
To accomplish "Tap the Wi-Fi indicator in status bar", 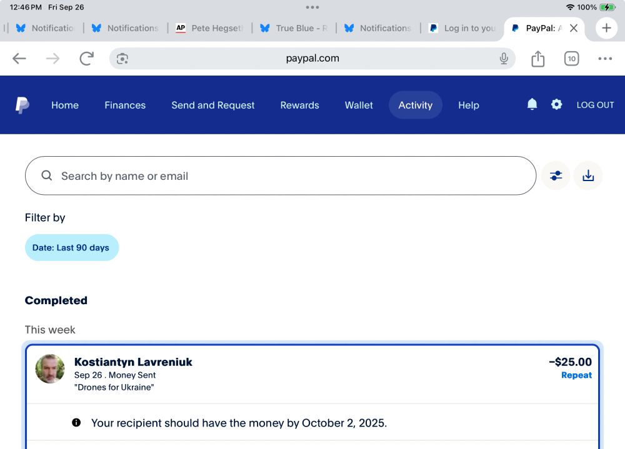I will (x=570, y=7).
